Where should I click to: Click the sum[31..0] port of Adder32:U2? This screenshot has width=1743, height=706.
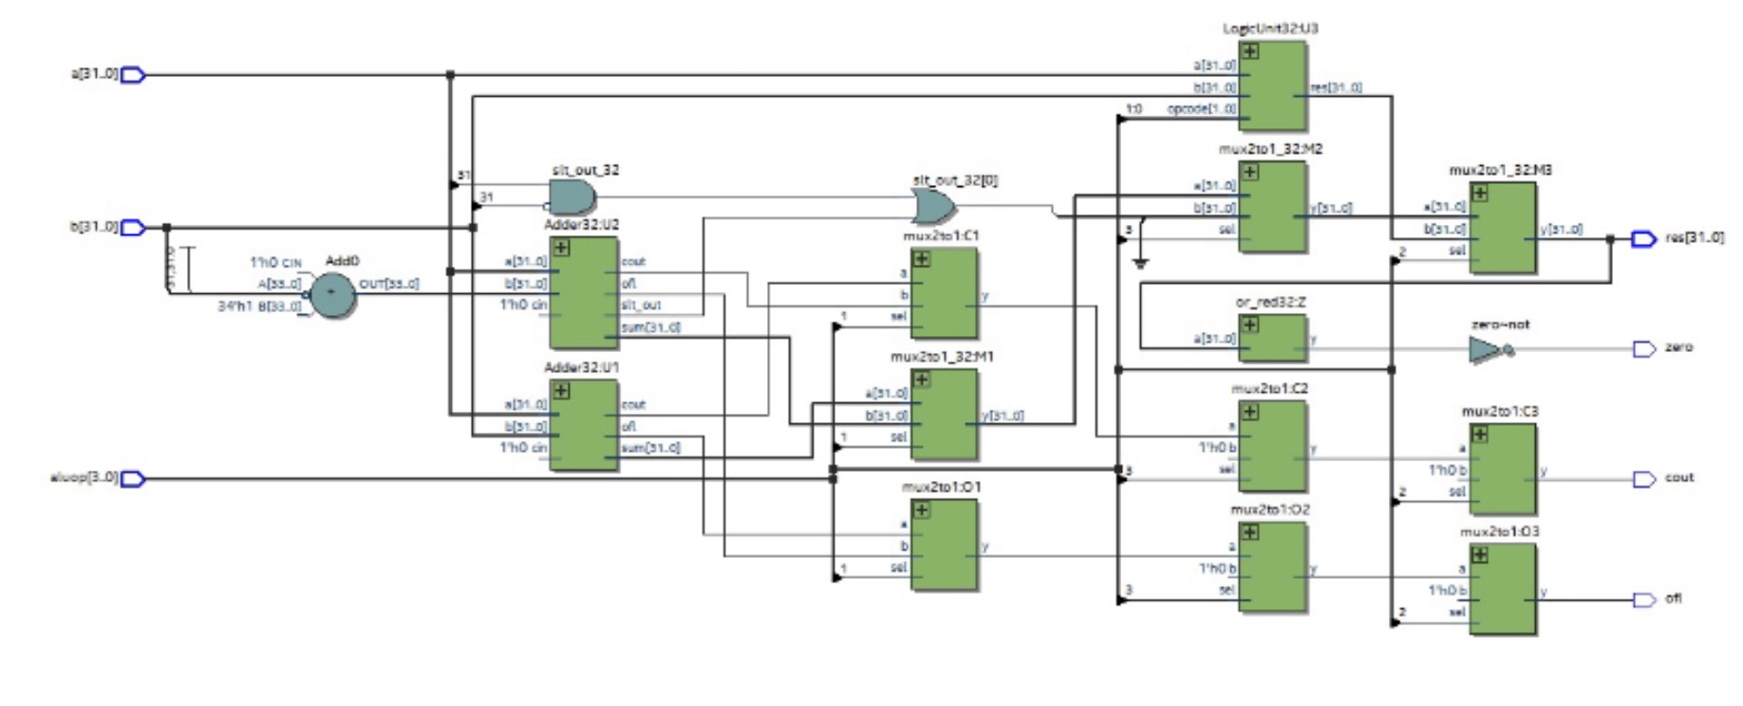point(650,327)
